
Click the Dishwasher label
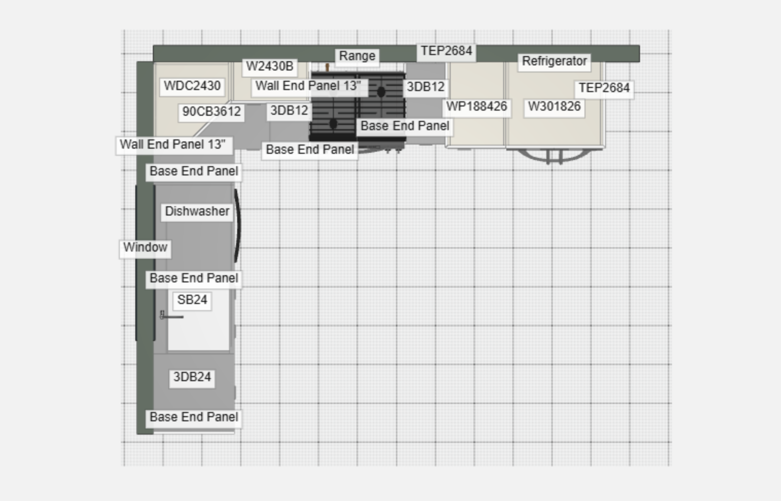click(x=197, y=211)
